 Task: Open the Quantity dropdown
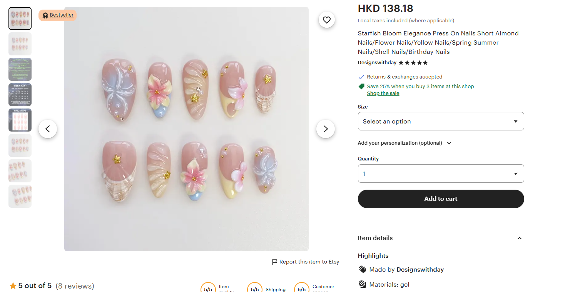[440, 174]
